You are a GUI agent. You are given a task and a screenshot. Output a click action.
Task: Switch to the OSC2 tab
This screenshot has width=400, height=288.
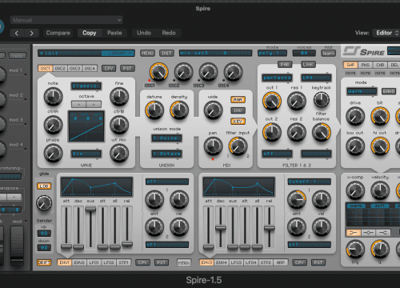click(x=60, y=69)
